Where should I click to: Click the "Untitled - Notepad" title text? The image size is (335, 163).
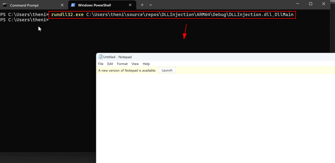pyautogui.click(x=117, y=57)
